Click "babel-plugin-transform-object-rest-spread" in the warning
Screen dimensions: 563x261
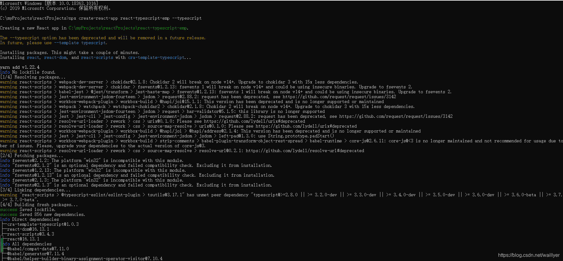252,141
